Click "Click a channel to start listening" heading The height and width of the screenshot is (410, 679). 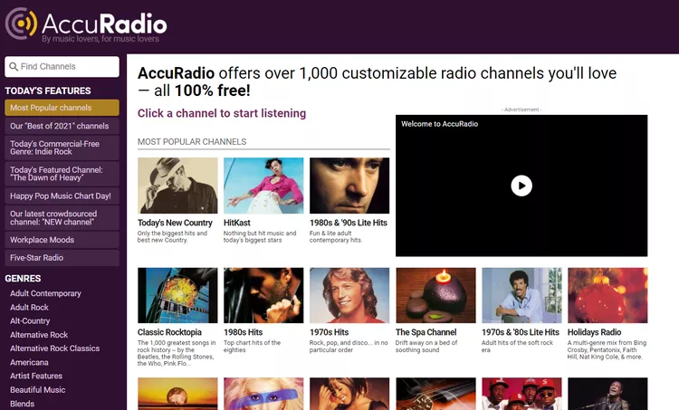(x=222, y=113)
